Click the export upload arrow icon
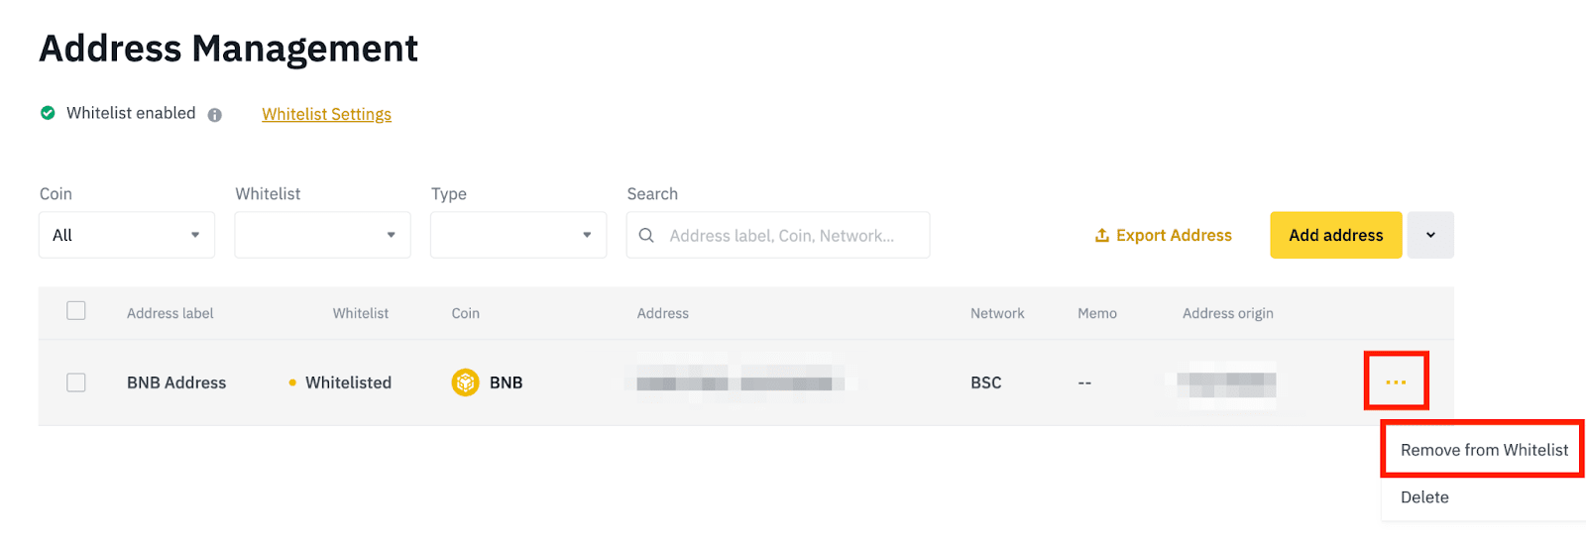 point(1101,236)
